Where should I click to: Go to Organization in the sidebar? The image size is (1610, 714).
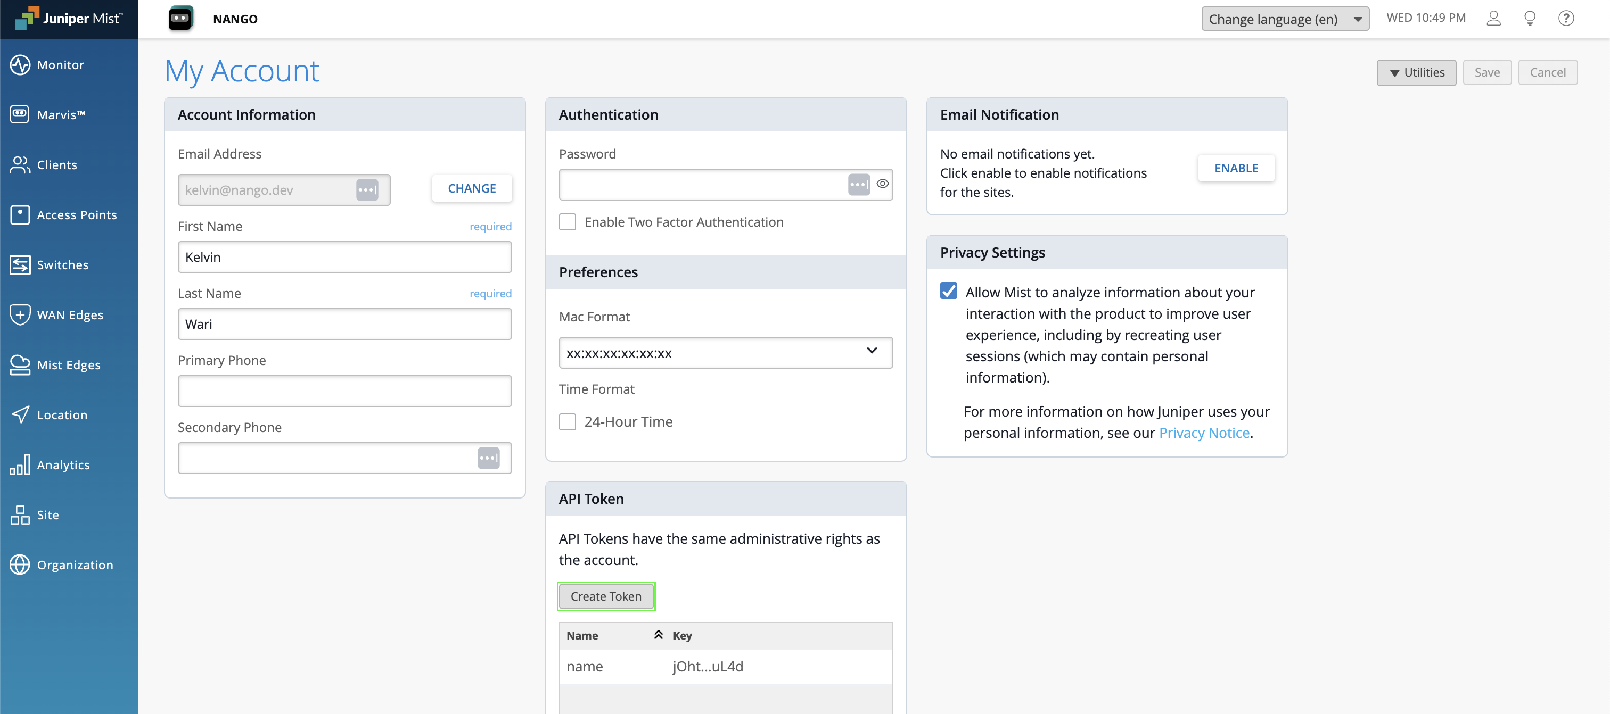pos(75,564)
